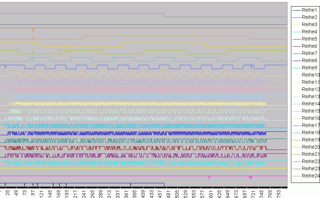This screenshot has height=198, width=320.
Task: Select the Reihe1 legend entry
Action: (305, 10)
